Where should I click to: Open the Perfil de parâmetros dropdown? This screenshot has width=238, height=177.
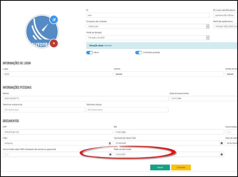225,26
